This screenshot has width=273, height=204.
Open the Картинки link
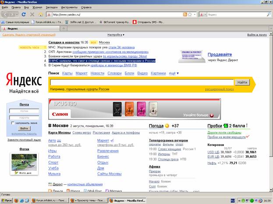pyautogui.click(x=158, y=73)
